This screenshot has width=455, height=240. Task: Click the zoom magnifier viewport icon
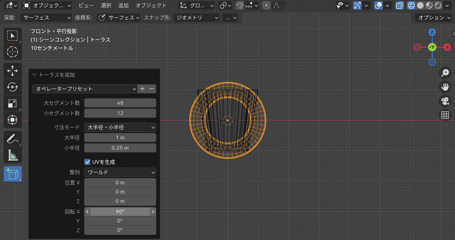coord(445,73)
